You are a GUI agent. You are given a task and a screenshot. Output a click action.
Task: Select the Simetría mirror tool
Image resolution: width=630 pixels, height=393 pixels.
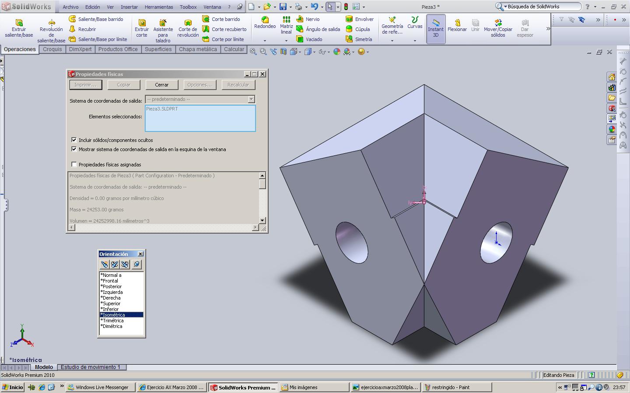point(359,39)
